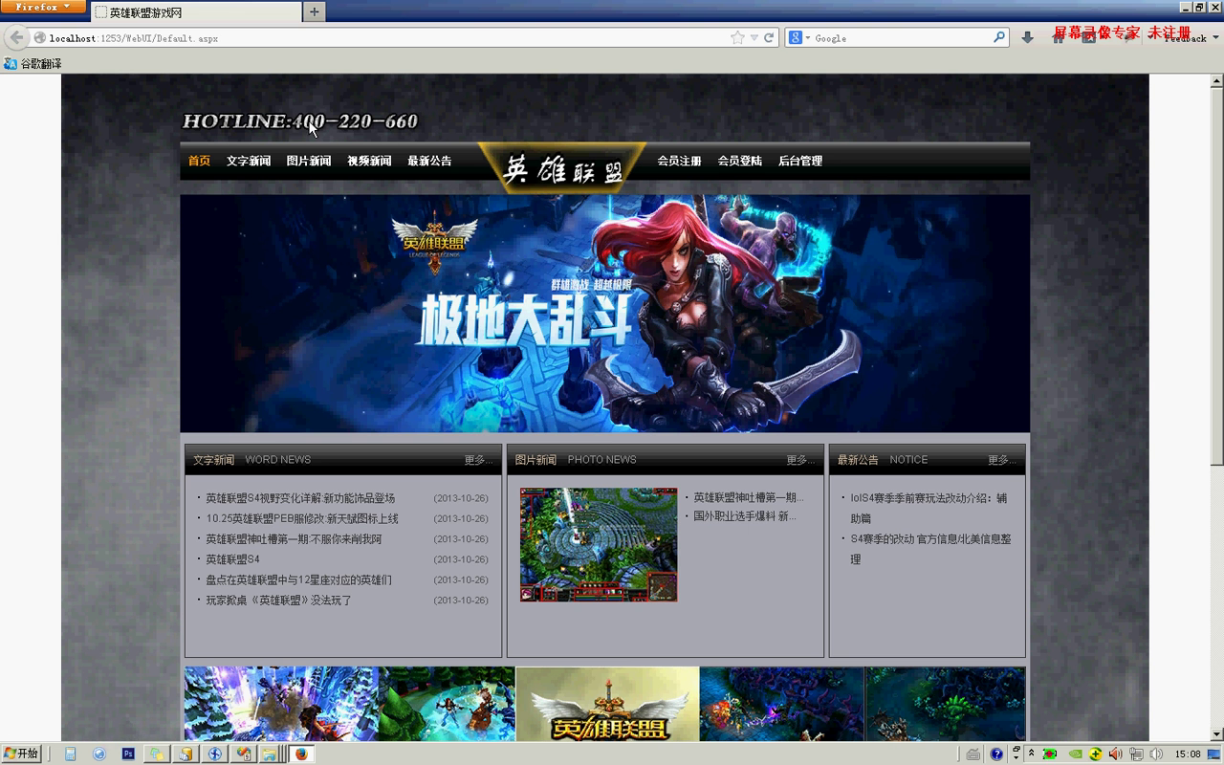Click the page scrollbar up arrow
This screenshot has width=1224, height=765.
(1216, 81)
